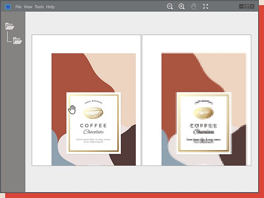Select the hand pan tool
Viewport: 264px width, 198px height.
point(193,7)
